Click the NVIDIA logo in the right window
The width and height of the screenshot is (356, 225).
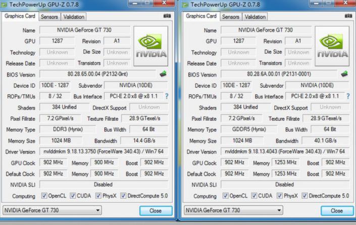[332, 46]
